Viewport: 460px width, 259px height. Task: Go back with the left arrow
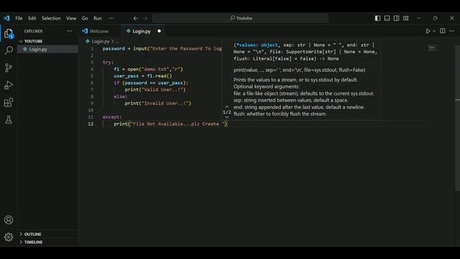pos(136,18)
